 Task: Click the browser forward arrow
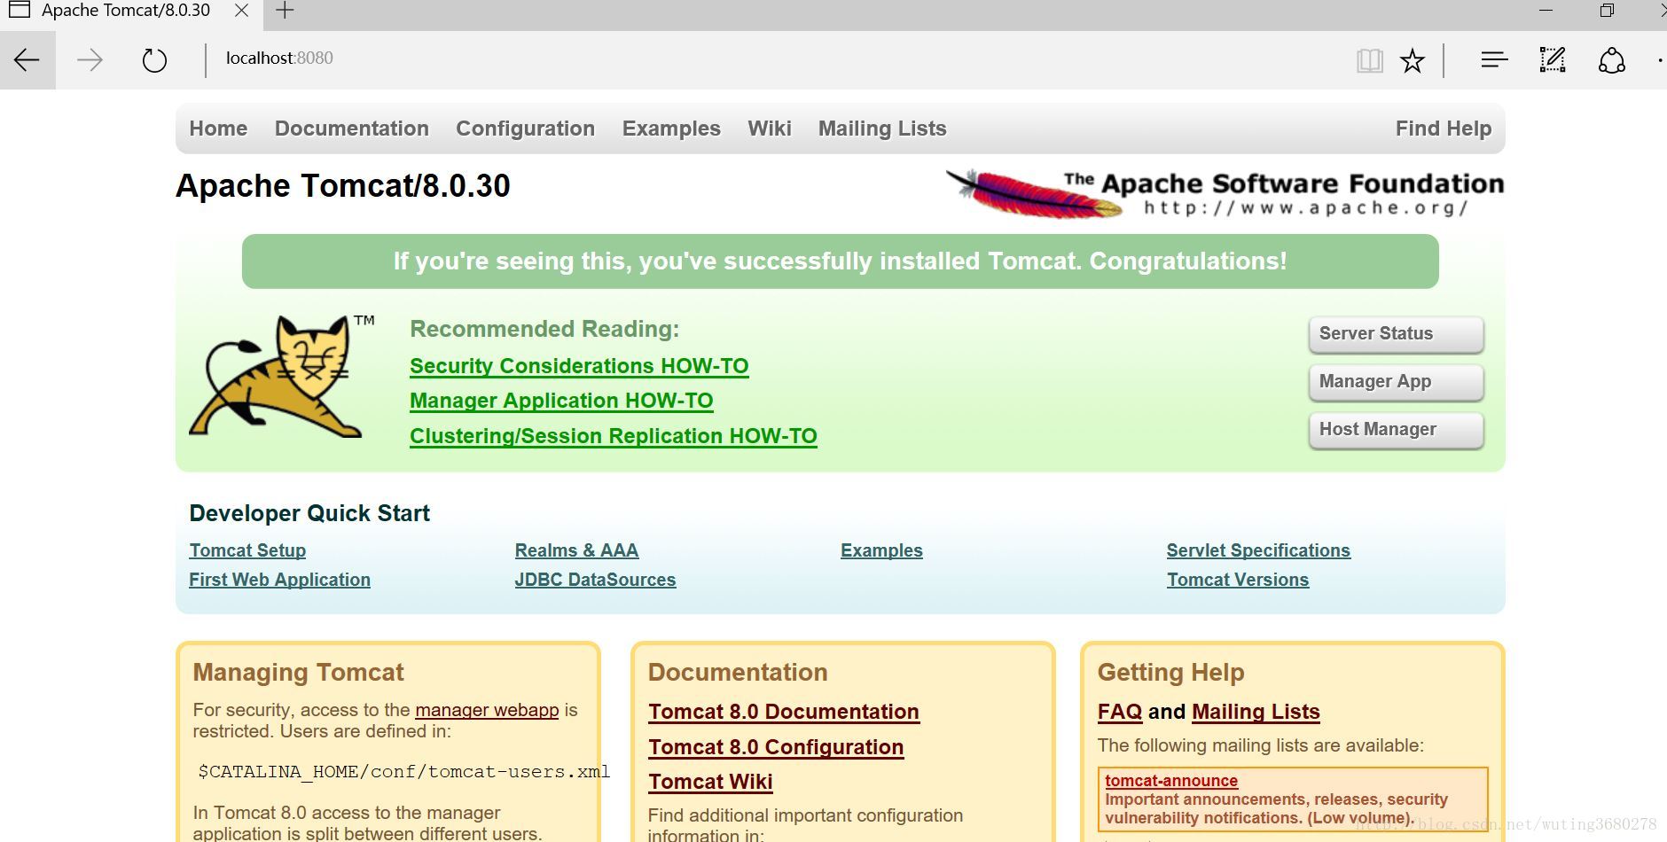point(90,60)
